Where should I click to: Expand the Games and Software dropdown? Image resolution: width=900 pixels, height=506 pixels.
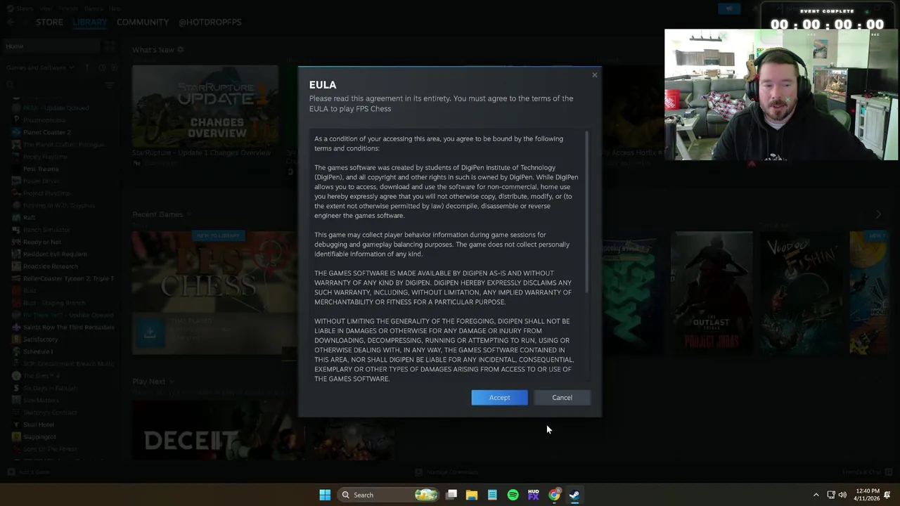tap(40, 67)
